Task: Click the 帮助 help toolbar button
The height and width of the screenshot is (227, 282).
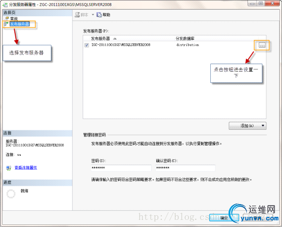Action: pos(103,15)
